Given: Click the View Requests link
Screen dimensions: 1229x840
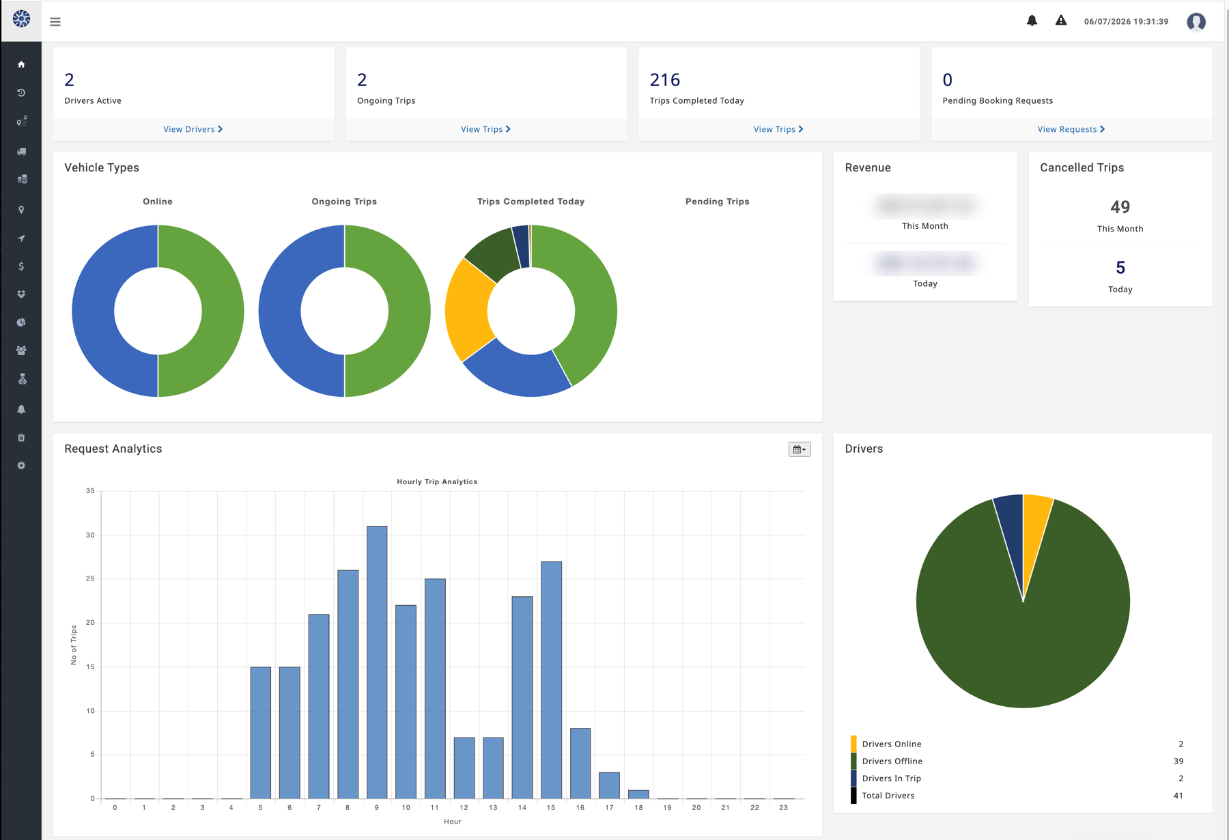Looking at the screenshot, I should [1071, 129].
